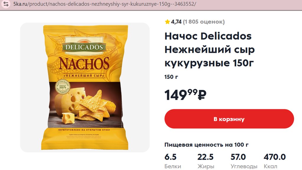Viewport: 302px width, 170px height.
Task: Select the 22.5 Жиры nutrition value
Action: click(x=206, y=161)
